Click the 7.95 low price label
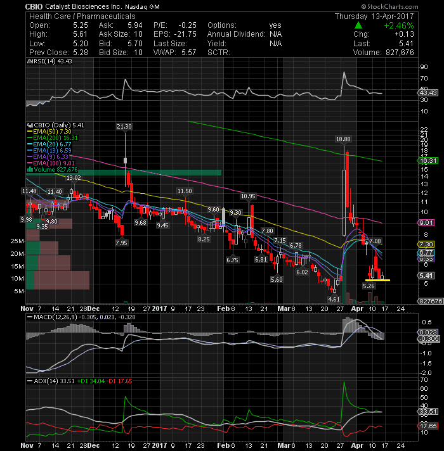This screenshot has width=444, height=451. [x=121, y=243]
